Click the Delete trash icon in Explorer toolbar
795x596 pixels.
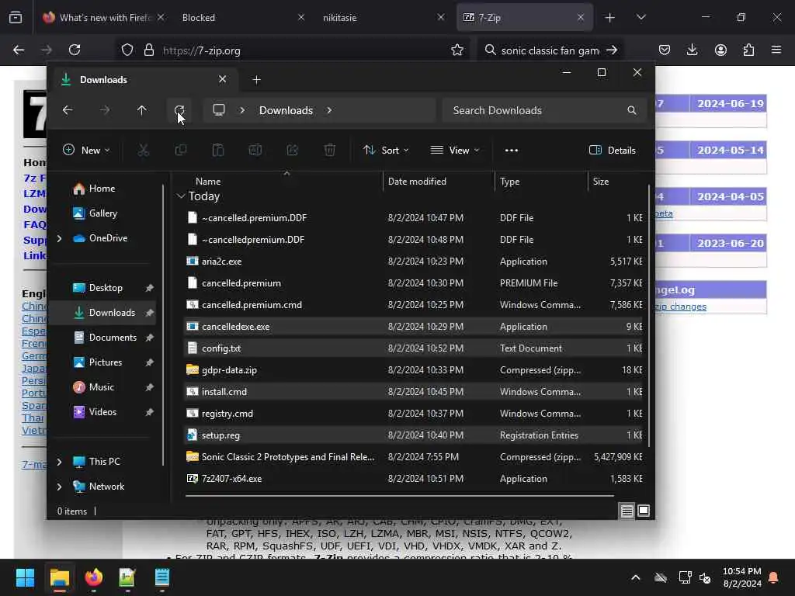click(329, 150)
